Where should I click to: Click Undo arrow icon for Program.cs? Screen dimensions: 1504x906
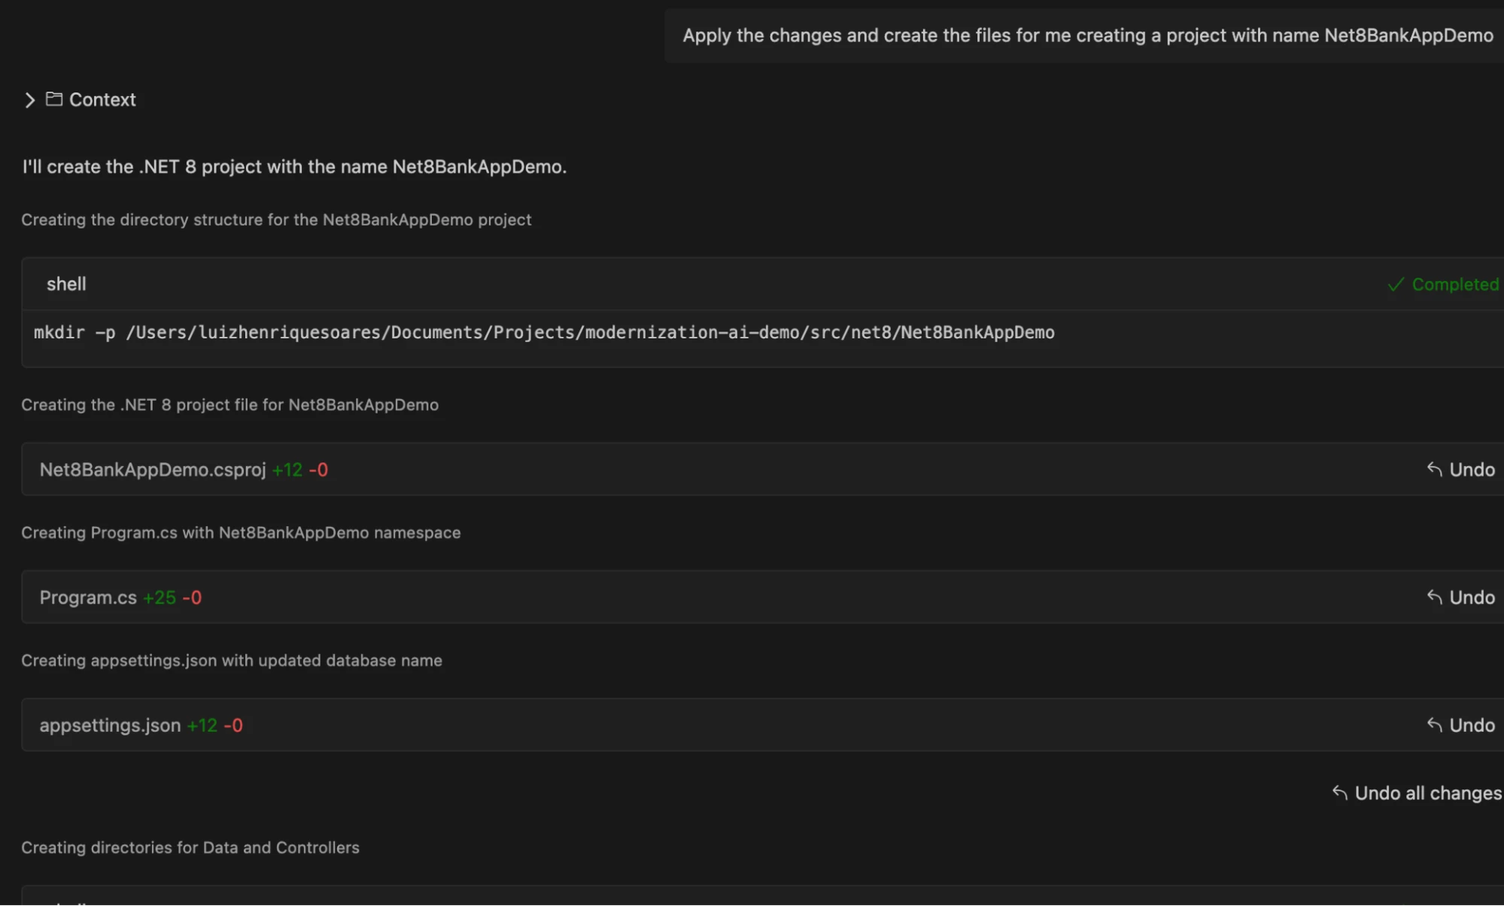pyautogui.click(x=1434, y=598)
